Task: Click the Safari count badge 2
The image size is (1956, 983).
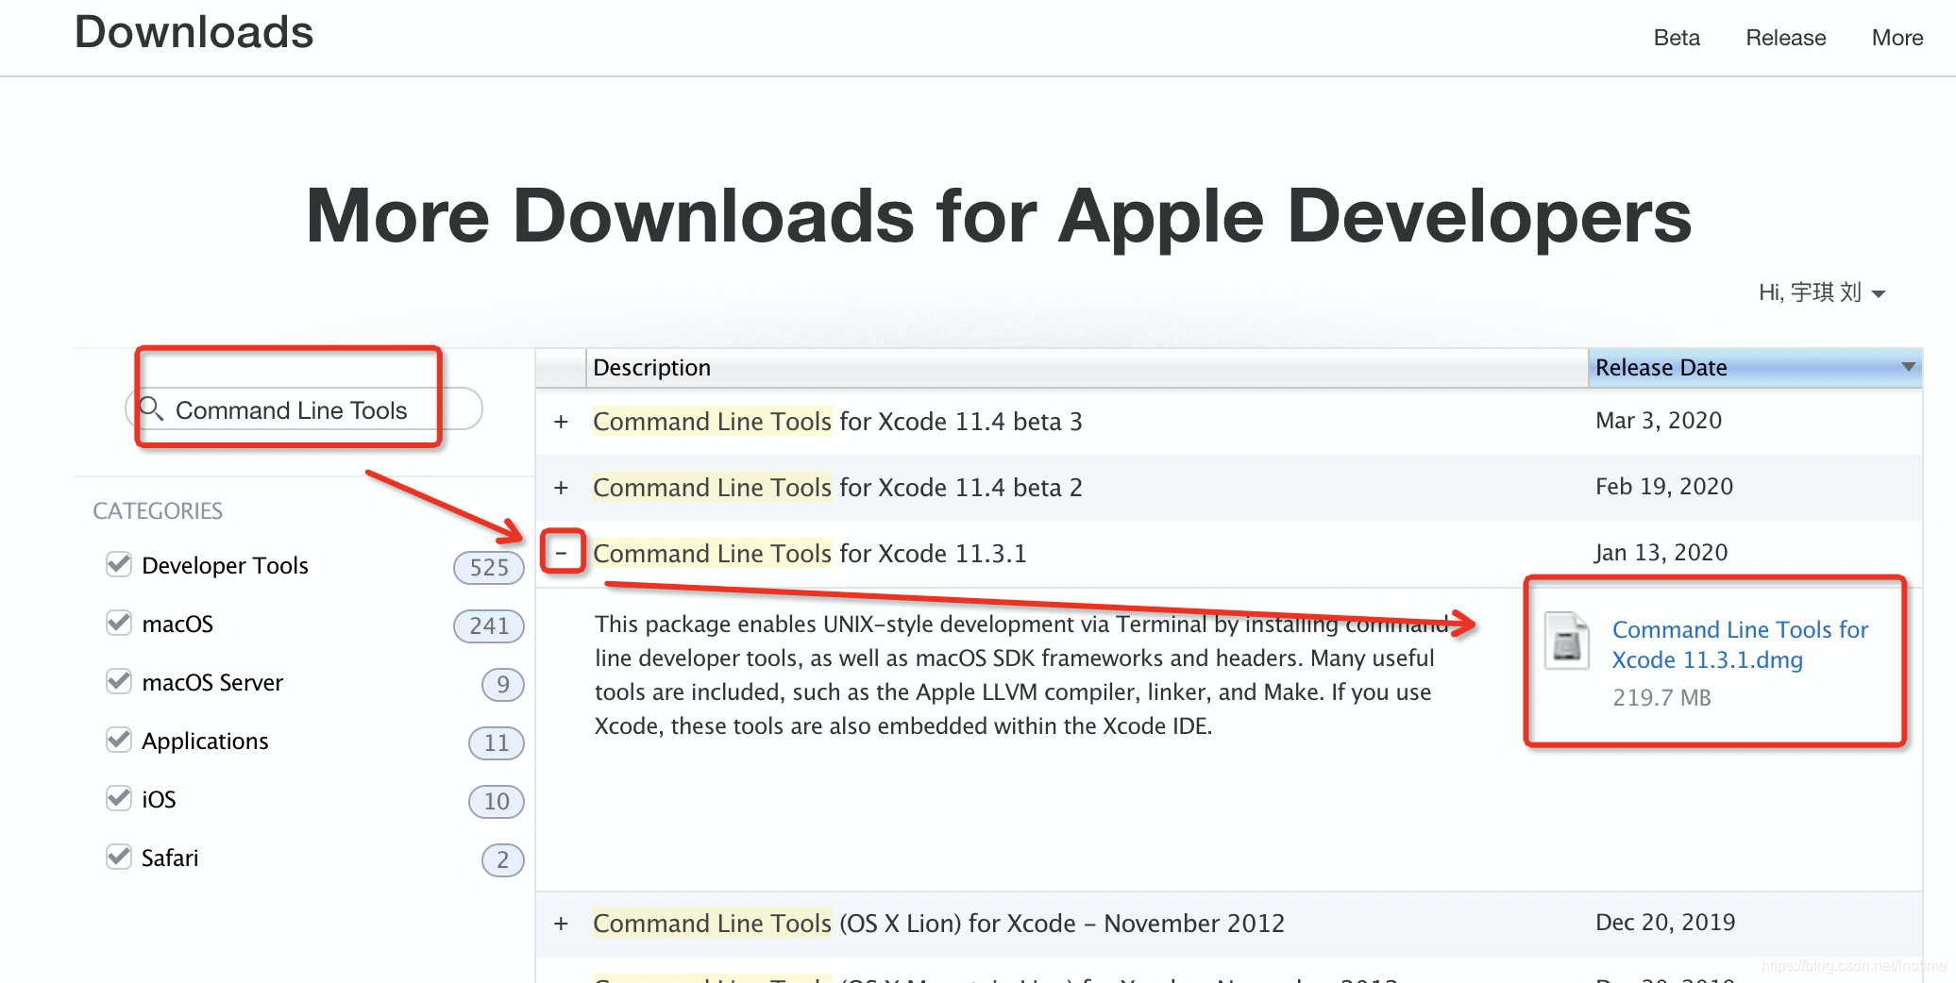Action: point(503,859)
